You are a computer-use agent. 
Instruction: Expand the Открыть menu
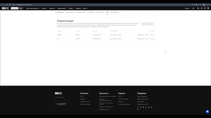point(44,8)
